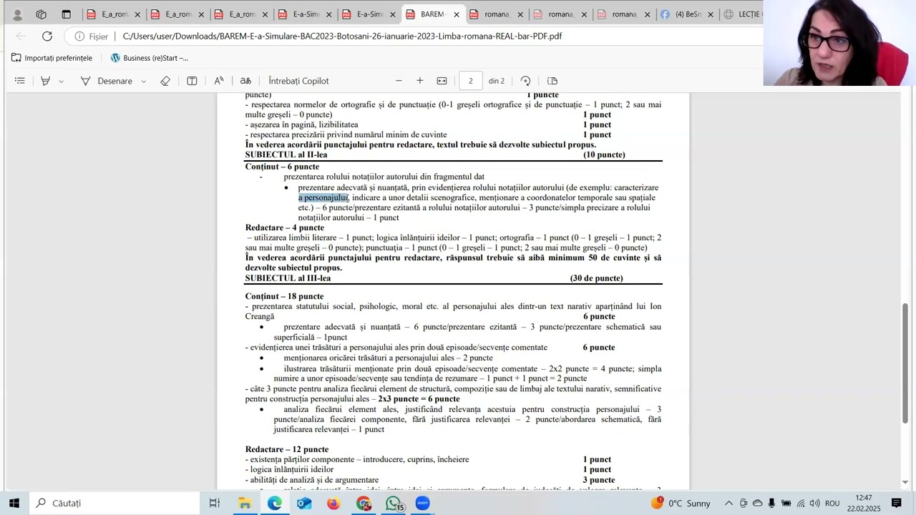Open Importați preferințele bookmark
Screen dimensions: 916x515
click(x=52, y=58)
